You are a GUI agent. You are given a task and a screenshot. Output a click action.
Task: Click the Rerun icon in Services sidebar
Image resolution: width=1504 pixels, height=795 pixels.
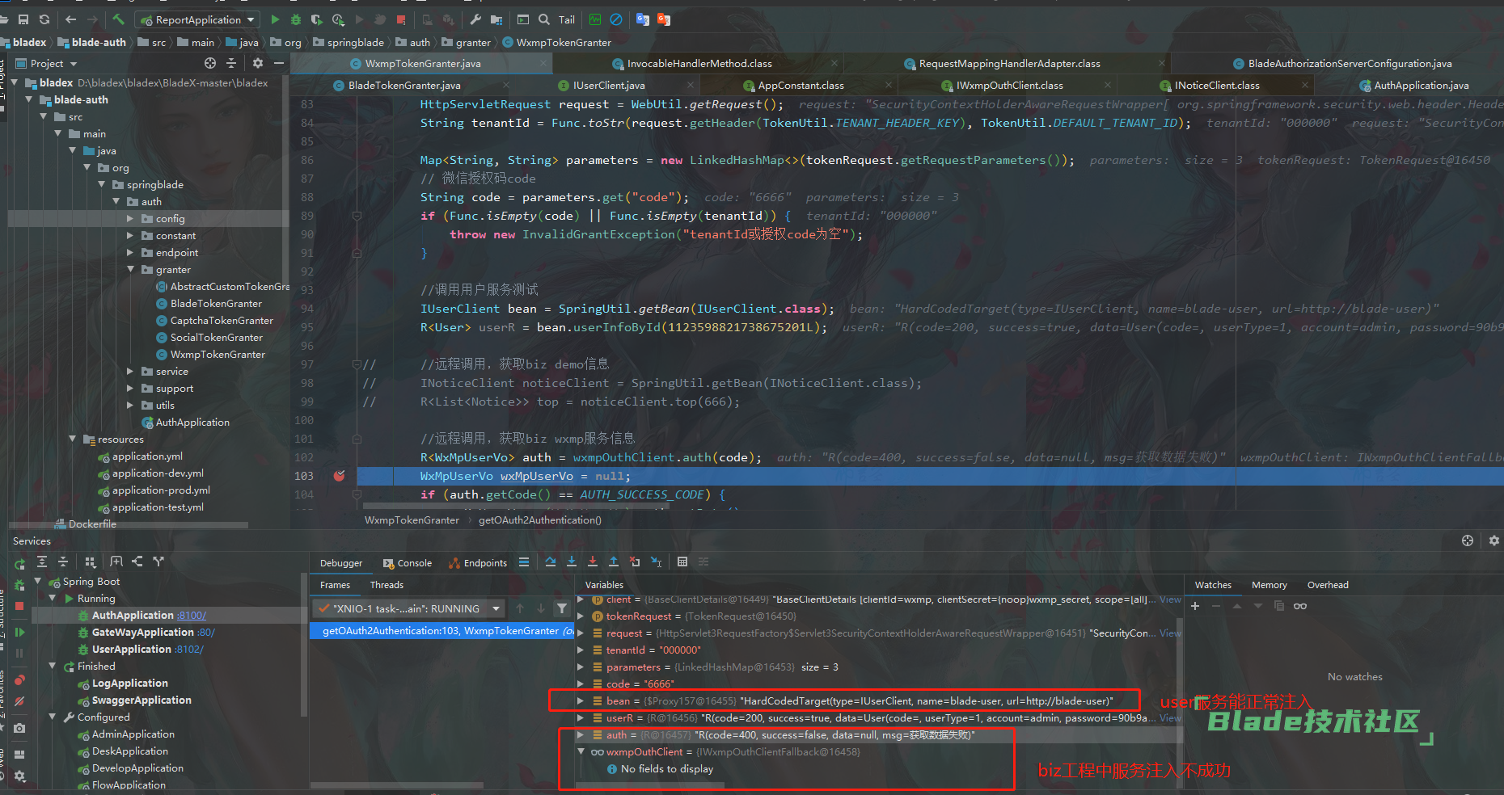[x=19, y=563]
